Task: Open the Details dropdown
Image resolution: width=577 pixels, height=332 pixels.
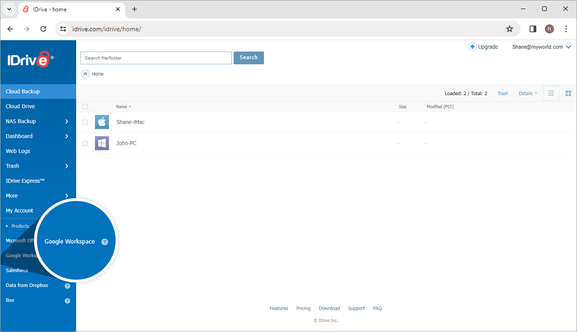Action: [528, 94]
